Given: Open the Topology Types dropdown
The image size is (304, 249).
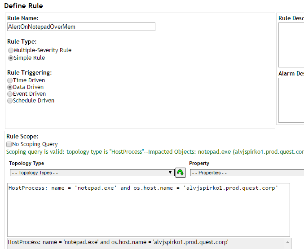Looking at the screenshot, I should point(92,173).
